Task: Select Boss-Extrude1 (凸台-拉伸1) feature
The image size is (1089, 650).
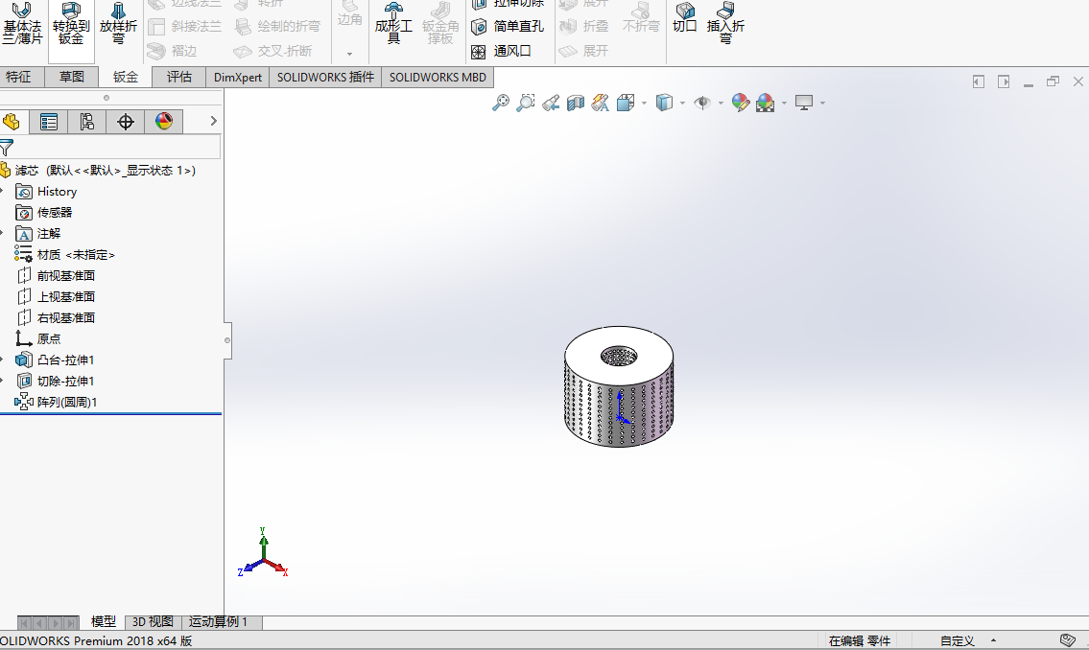Action: point(55,360)
